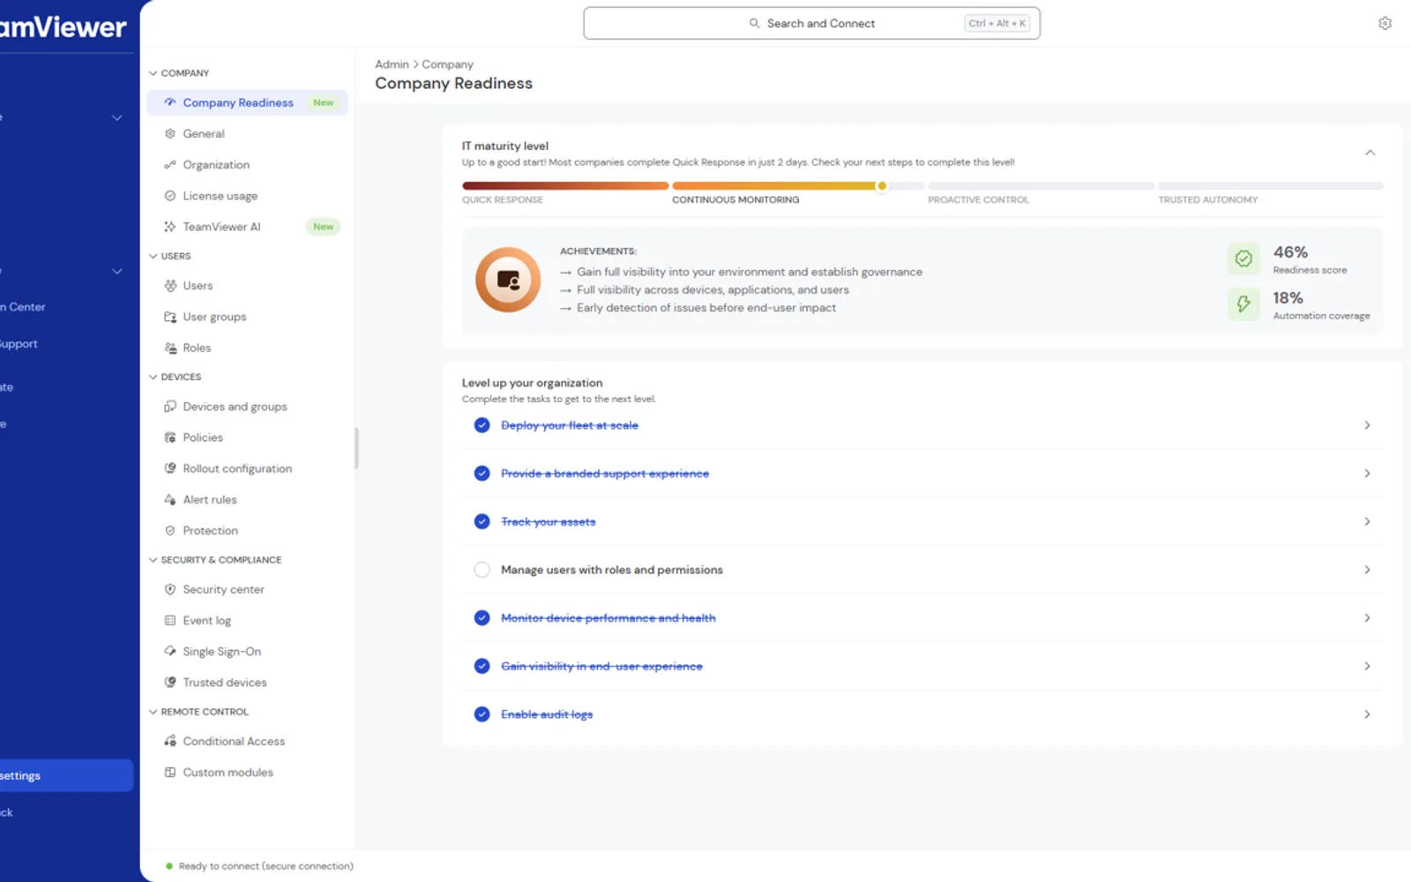This screenshot has width=1411, height=882.
Task: Toggle the Enable audit logs checkmark
Action: (x=482, y=714)
